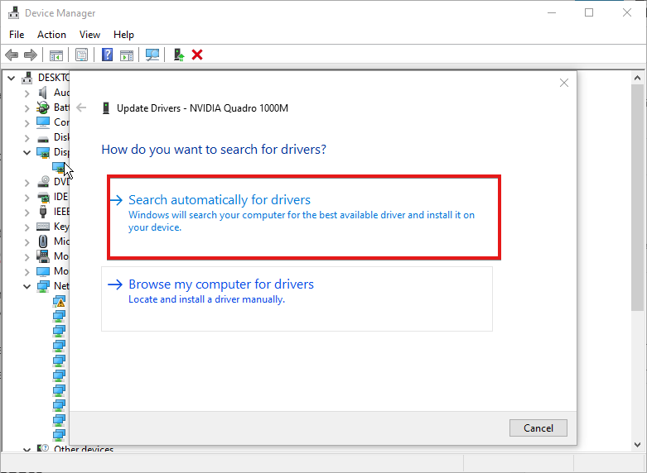
Task: Open the View menu
Action: [x=89, y=35]
